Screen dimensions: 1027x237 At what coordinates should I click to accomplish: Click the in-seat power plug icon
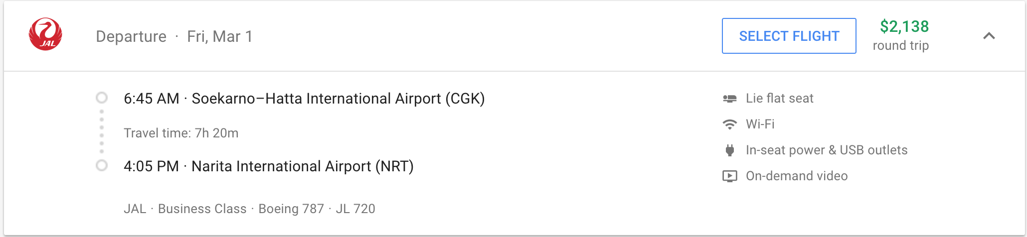(x=730, y=150)
